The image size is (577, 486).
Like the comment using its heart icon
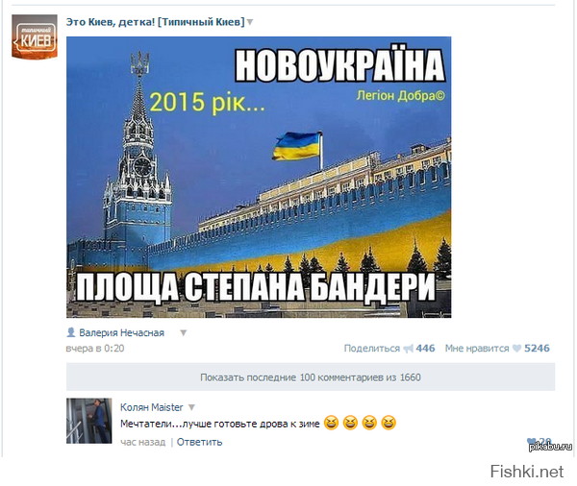click(x=532, y=441)
